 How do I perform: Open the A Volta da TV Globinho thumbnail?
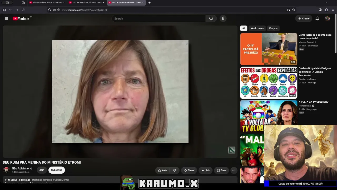[x=269, y=116]
